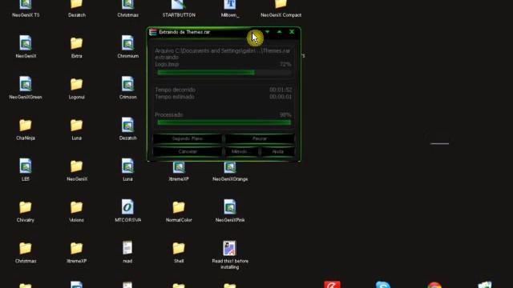Select the XtremeXP theme file icon
Image resolution: width=513 pixels, height=288 pixels.
coord(179,168)
